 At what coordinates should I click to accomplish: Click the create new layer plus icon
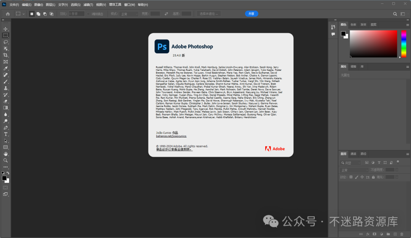pyautogui.click(x=395, y=234)
